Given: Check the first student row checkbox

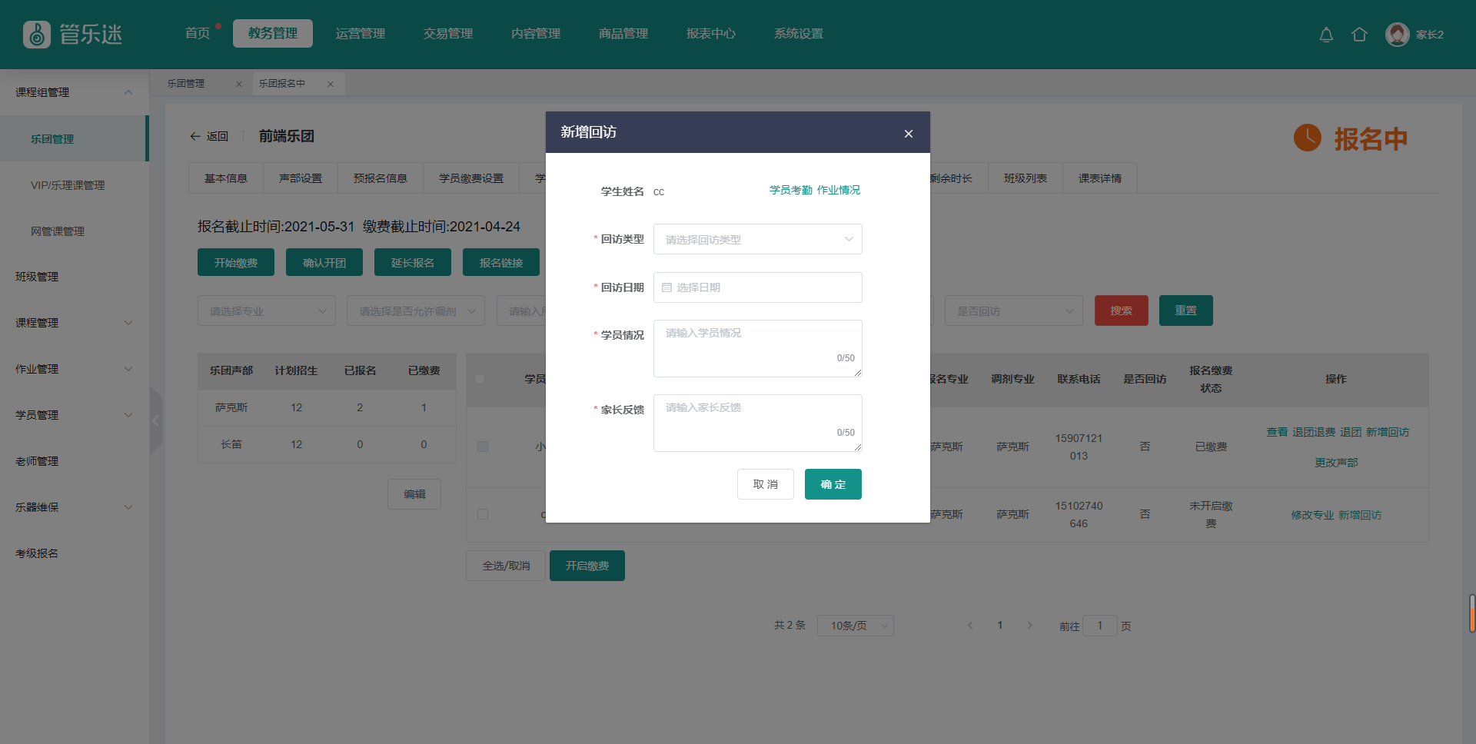Looking at the screenshot, I should point(483,447).
